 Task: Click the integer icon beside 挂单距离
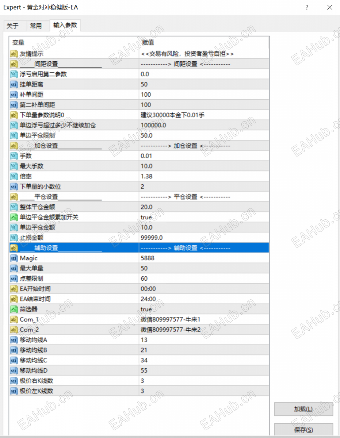(x=14, y=84)
